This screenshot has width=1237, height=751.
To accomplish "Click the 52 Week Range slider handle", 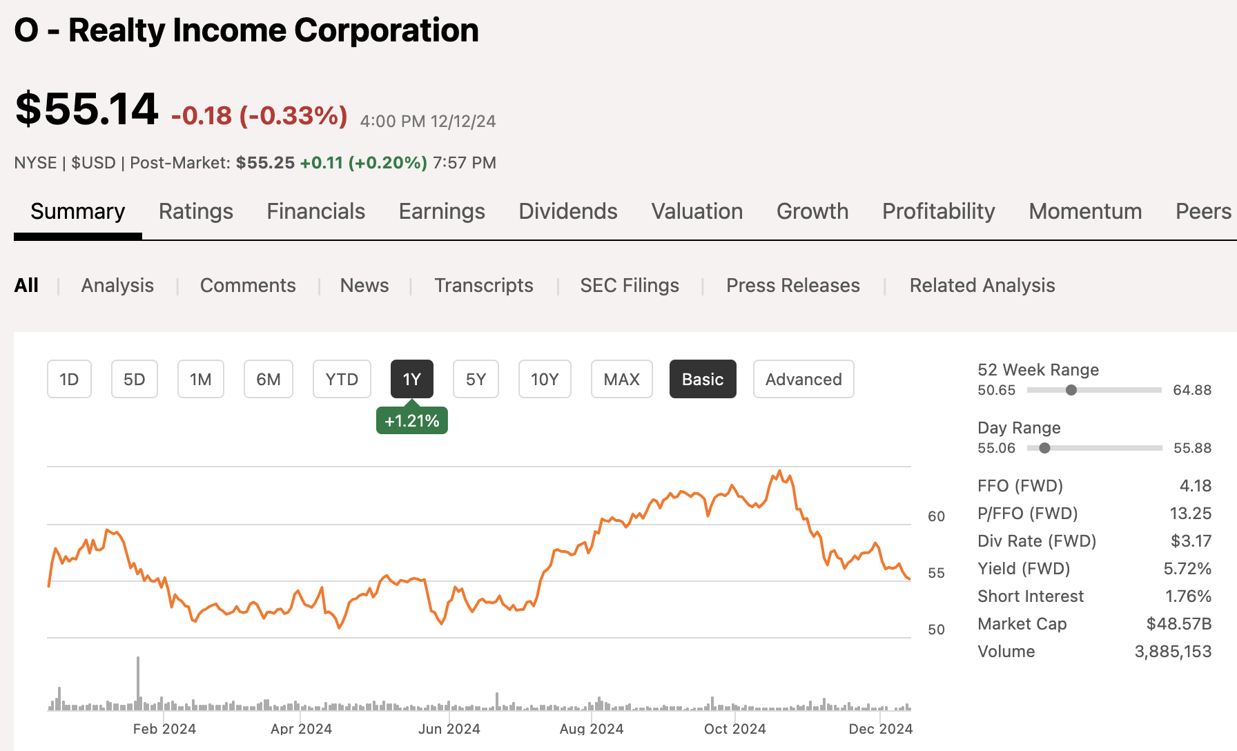I will click(x=1071, y=390).
